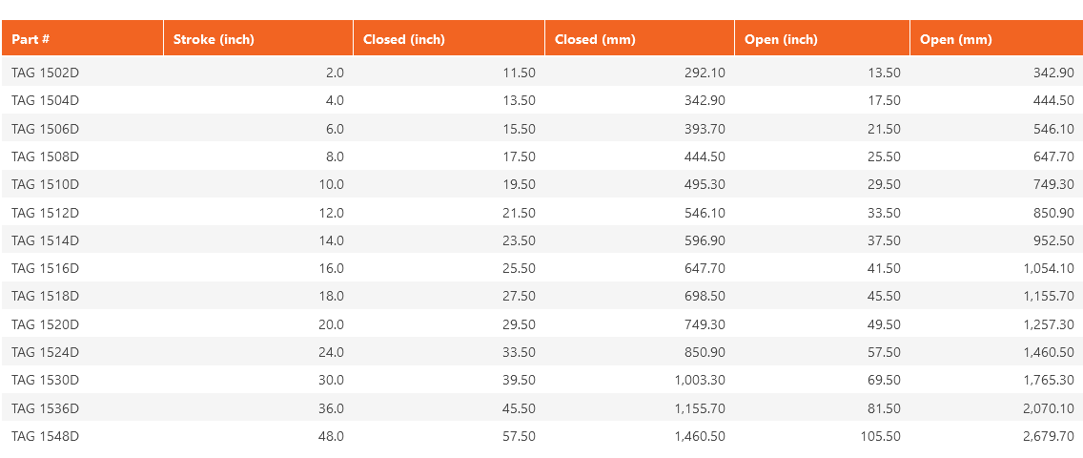1083x458 pixels.
Task: Select the 1,003.30 closed mm cell
Action: (x=700, y=380)
